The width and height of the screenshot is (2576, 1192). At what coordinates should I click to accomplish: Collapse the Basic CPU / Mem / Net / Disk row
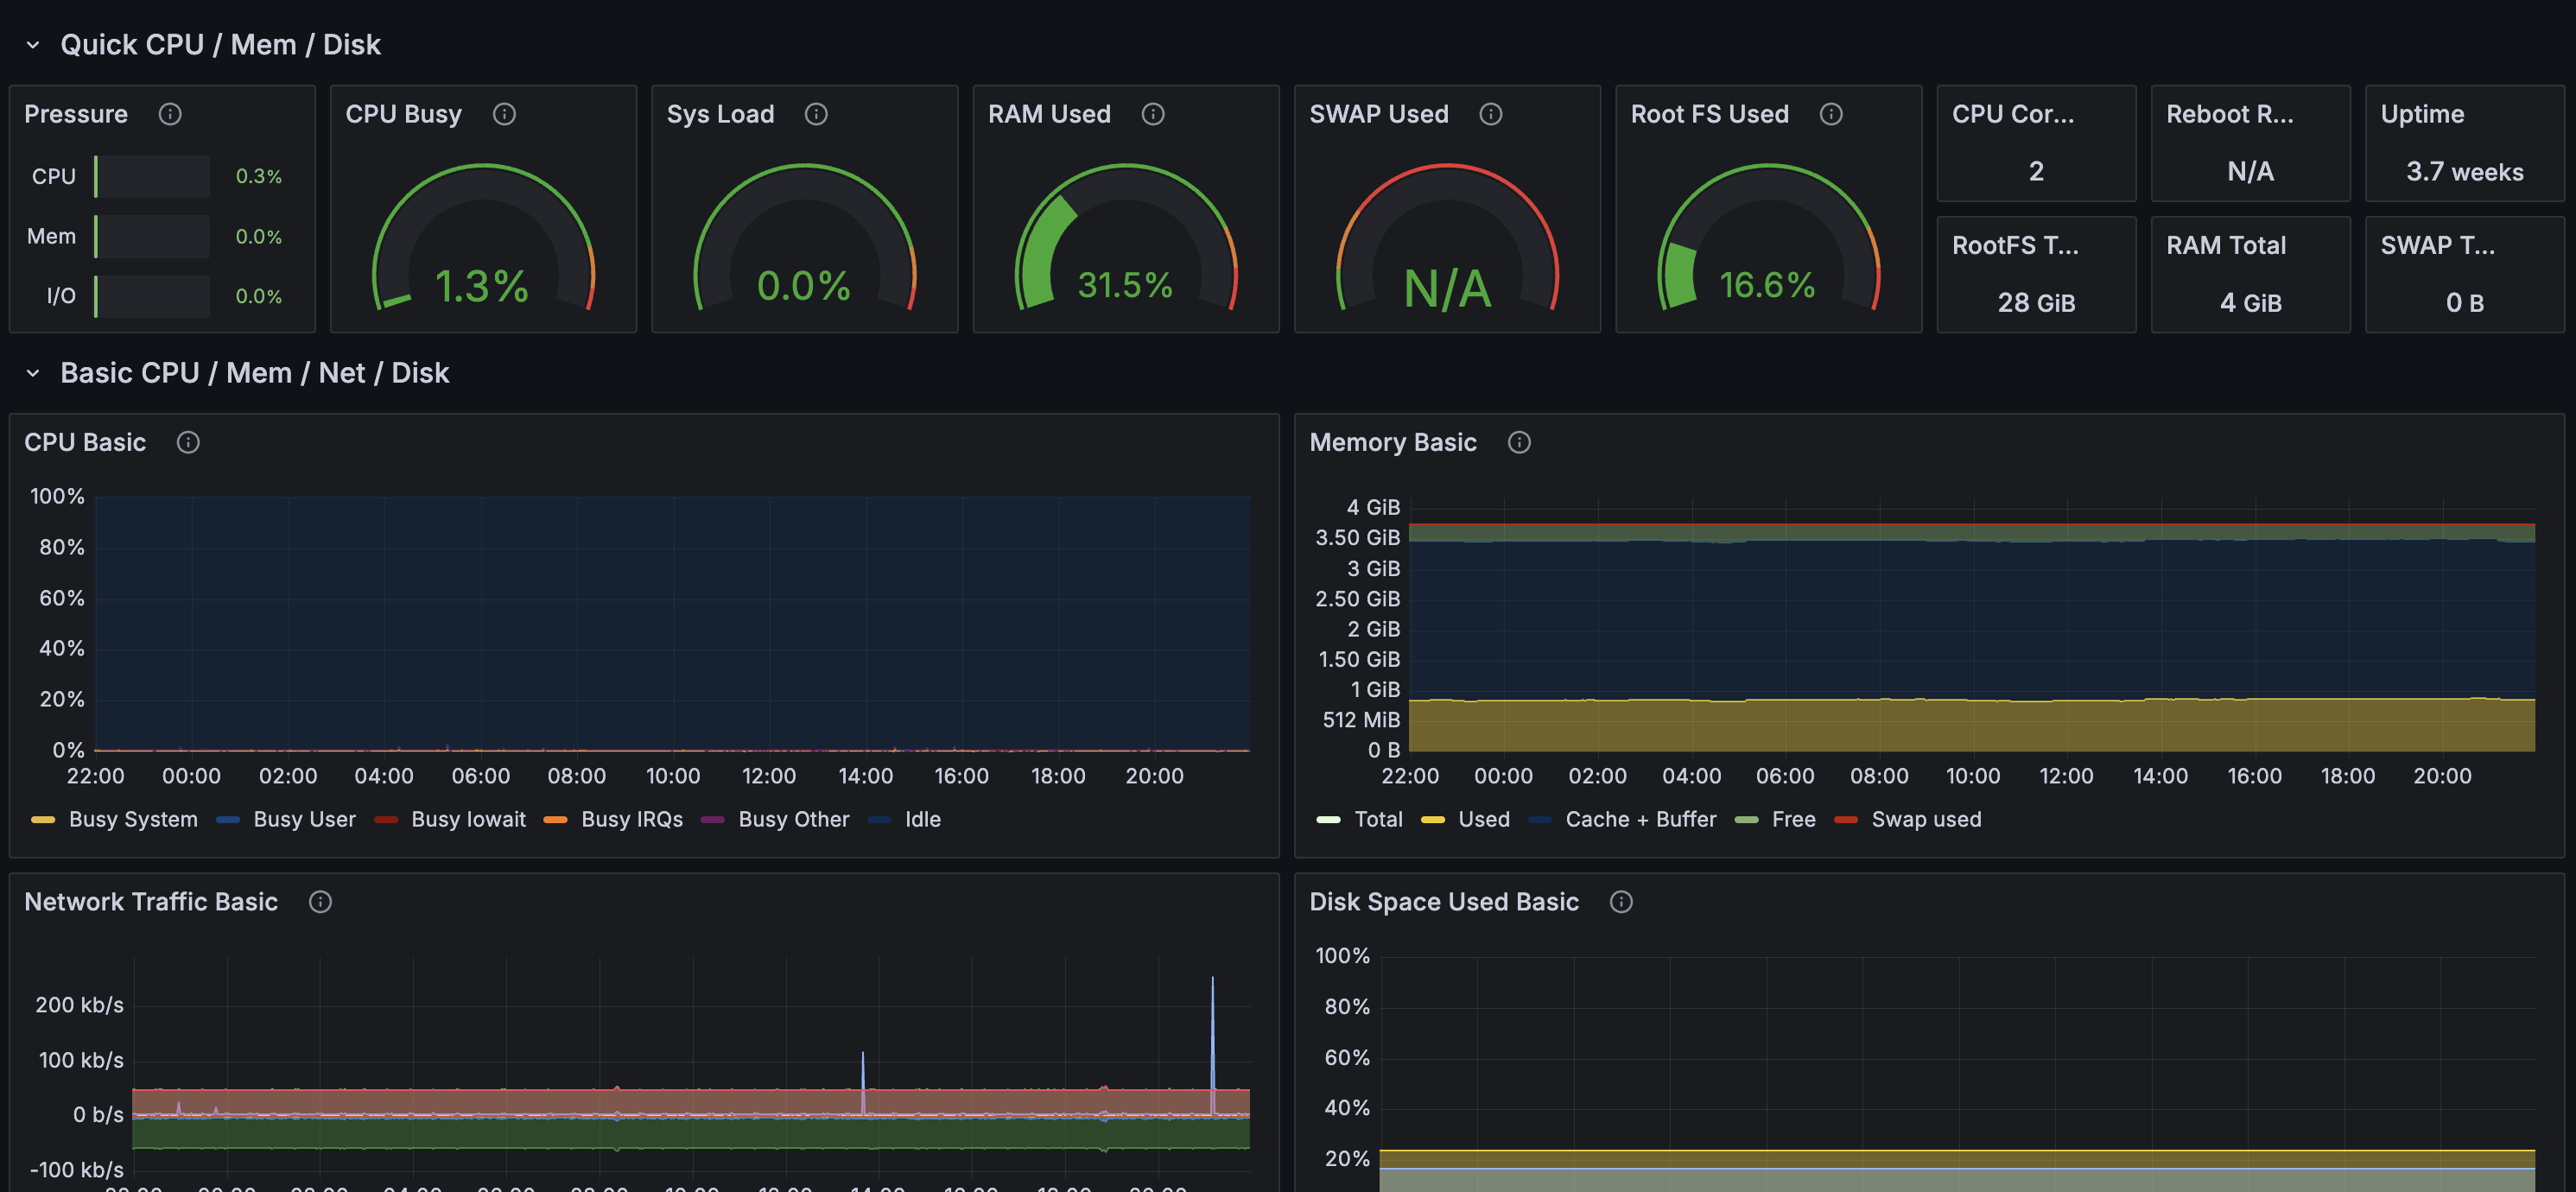point(33,373)
